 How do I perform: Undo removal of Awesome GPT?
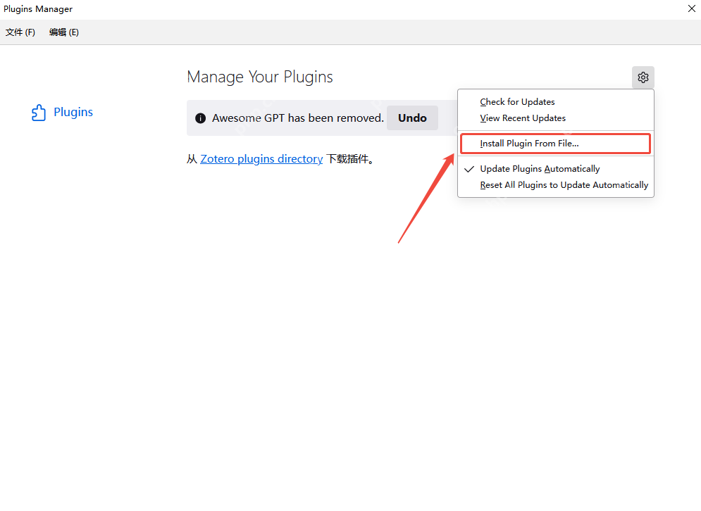click(x=412, y=118)
